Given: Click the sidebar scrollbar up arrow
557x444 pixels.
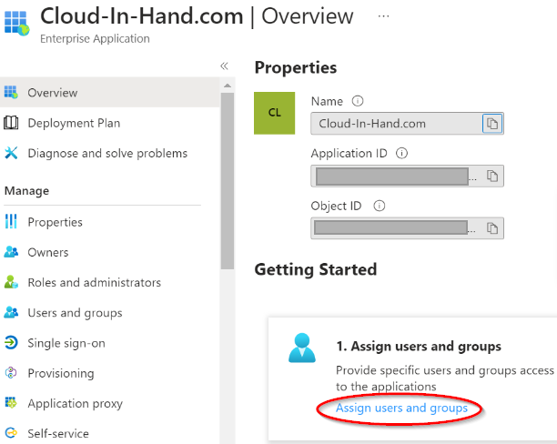Looking at the screenshot, I should point(228,86).
